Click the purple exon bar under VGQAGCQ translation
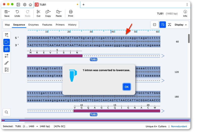Screen dimensions: 200x132 (x=117, y=111)
